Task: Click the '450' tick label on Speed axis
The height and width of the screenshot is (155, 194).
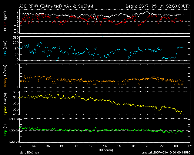Action: [16, 114]
